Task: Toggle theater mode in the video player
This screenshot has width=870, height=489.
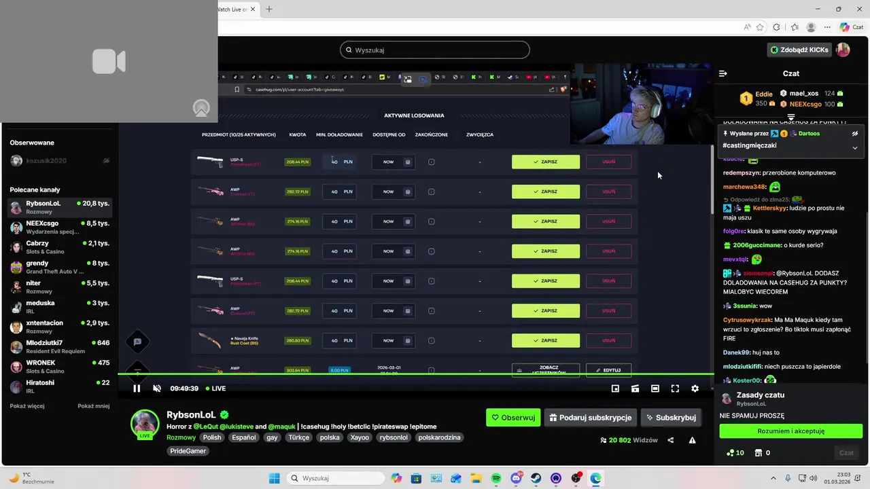Action: coord(655,388)
